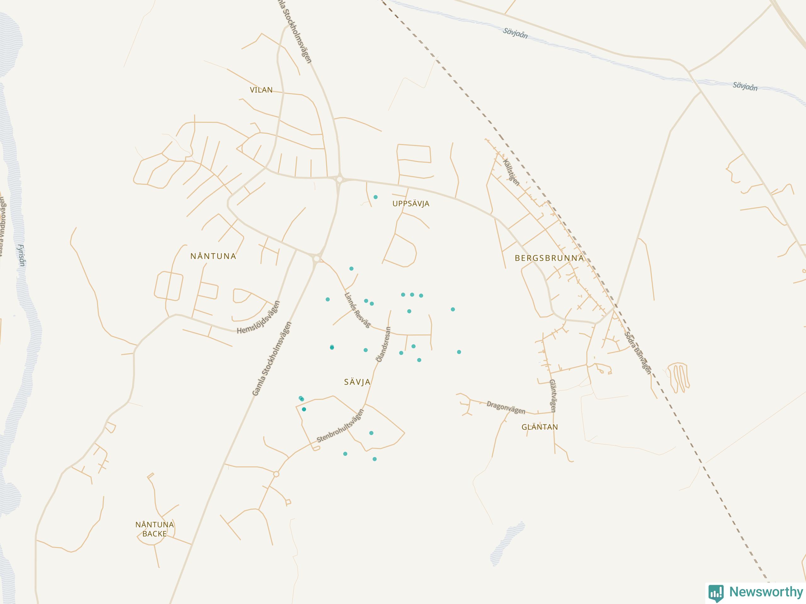Select the NÅNTUNA area label
The height and width of the screenshot is (604, 806).
[x=213, y=256]
